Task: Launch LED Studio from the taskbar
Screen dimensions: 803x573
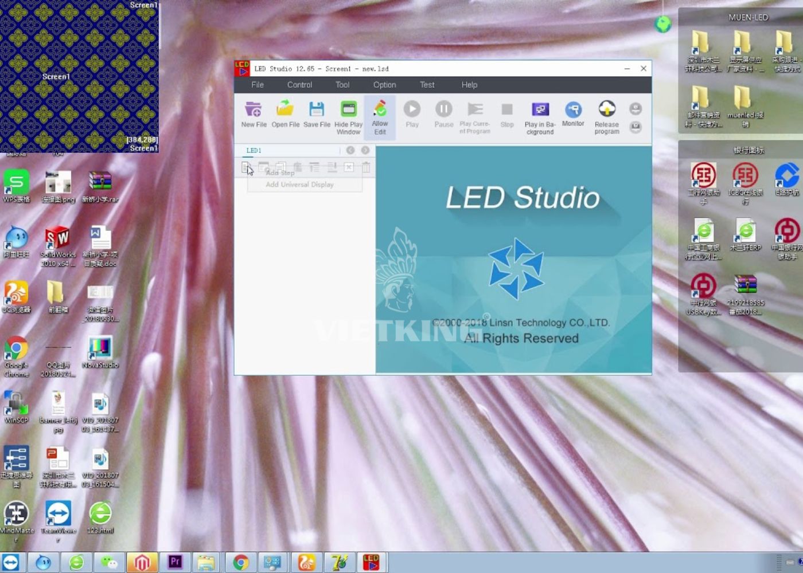Action: [x=371, y=563]
